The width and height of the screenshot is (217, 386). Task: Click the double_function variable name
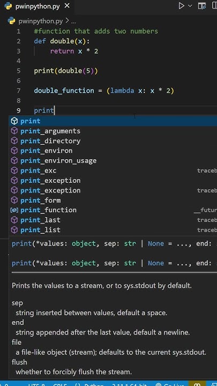[64, 91]
